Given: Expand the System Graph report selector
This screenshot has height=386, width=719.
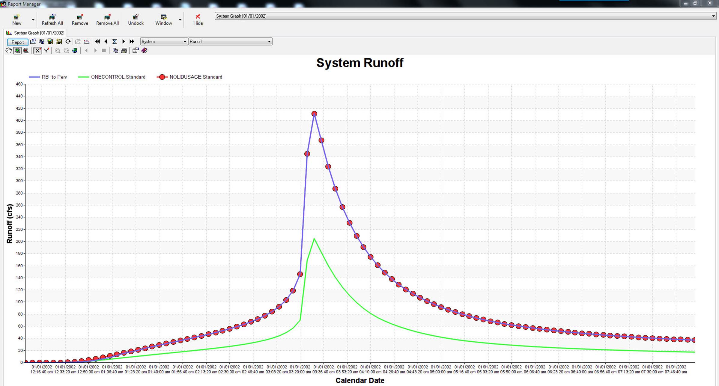Looking at the screenshot, I should point(713,16).
